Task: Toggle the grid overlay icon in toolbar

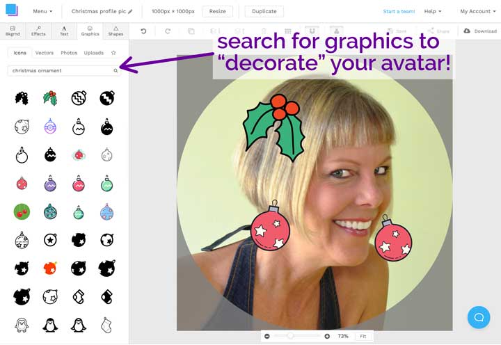Action: [x=288, y=31]
